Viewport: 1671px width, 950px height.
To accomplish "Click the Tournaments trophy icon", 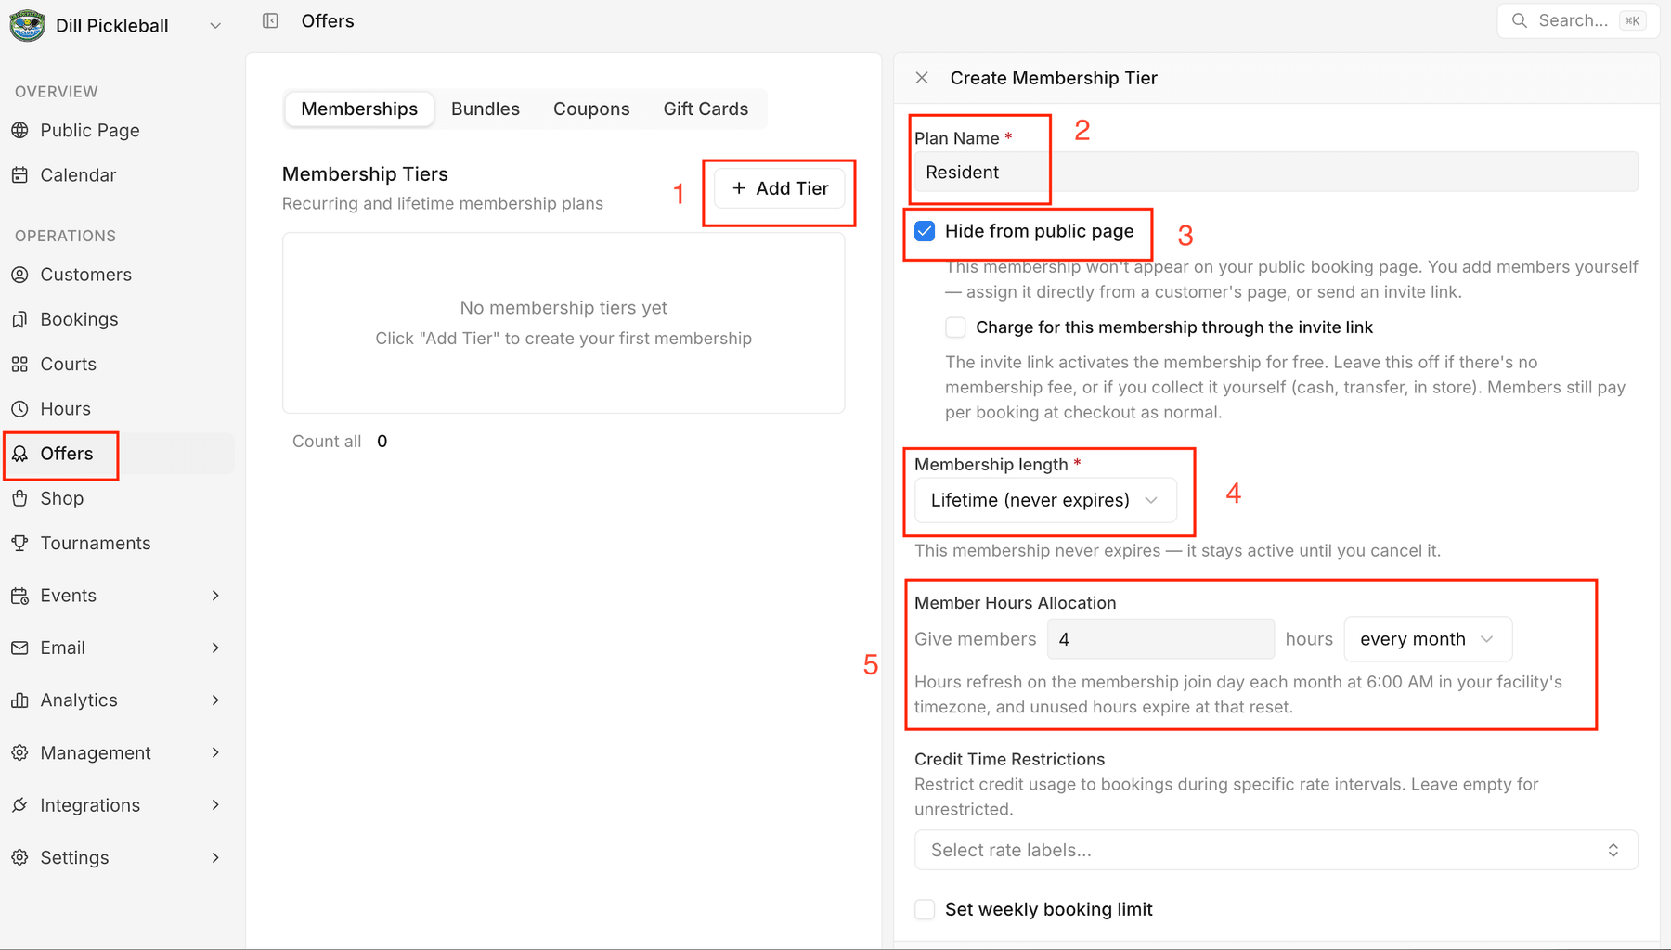I will click(19, 543).
